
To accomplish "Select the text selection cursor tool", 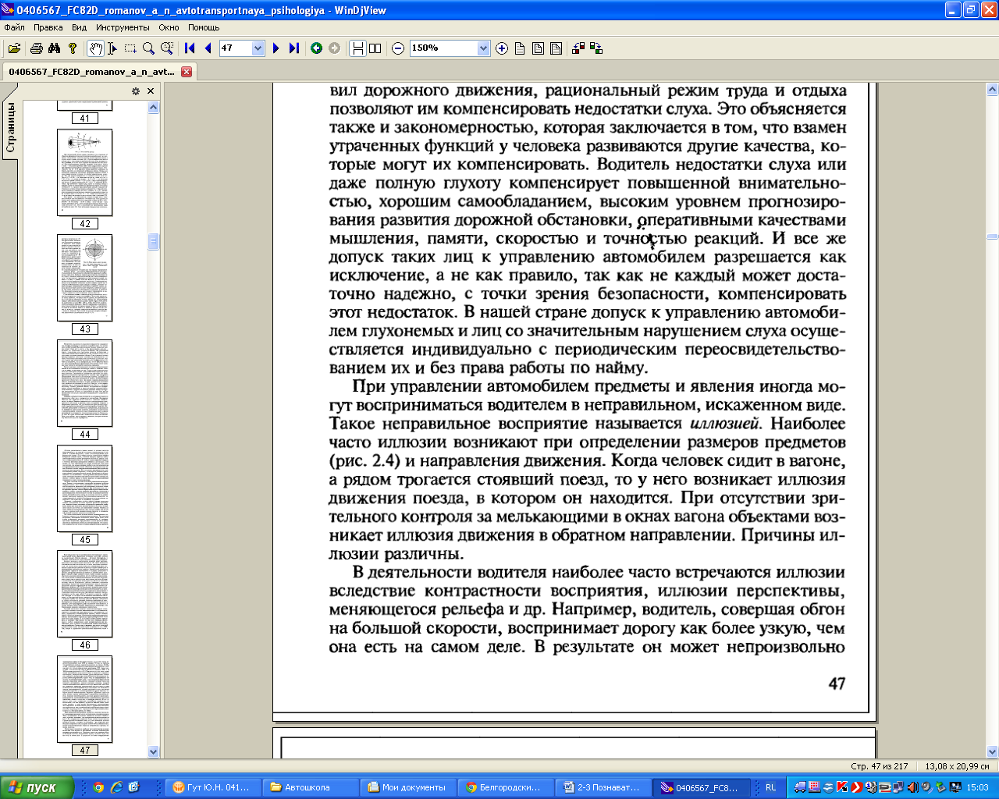I will [112, 48].
